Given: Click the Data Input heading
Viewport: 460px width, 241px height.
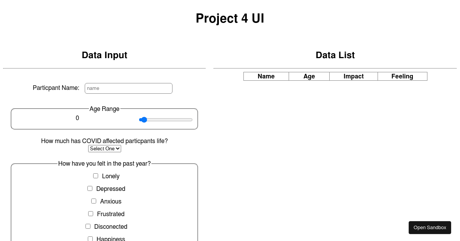Looking at the screenshot, I should click(x=104, y=55).
